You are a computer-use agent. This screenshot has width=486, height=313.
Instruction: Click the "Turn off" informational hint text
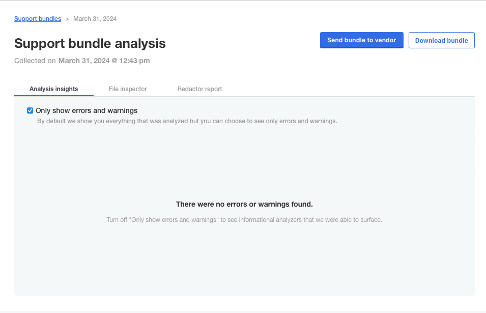[x=244, y=220]
